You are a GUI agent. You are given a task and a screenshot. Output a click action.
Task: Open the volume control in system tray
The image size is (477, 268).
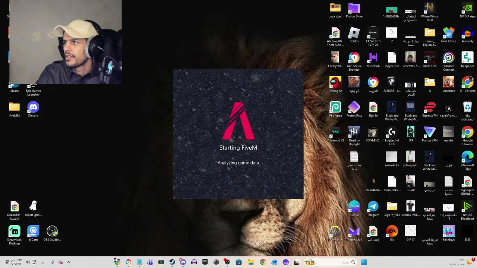(27, 262)
